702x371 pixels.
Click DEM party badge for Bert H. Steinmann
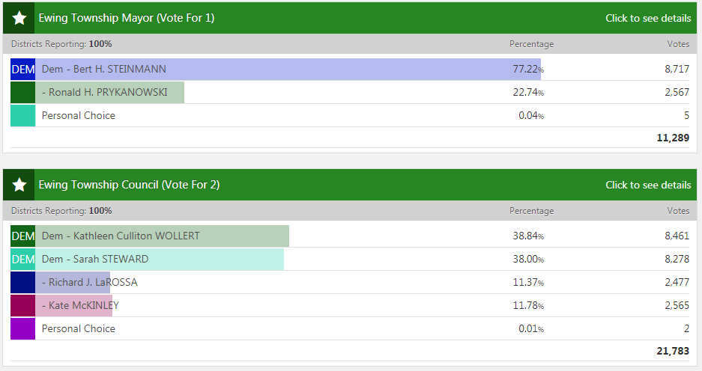tap(22, 70)
